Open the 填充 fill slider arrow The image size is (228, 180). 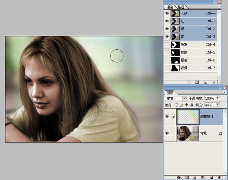pos(218,104)
